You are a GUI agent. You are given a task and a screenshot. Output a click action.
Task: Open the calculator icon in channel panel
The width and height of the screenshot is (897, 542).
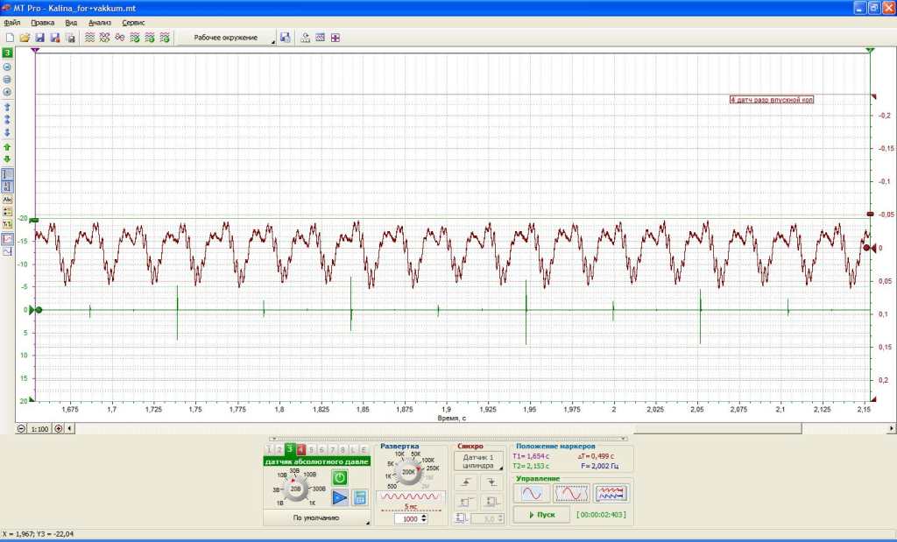360,497
